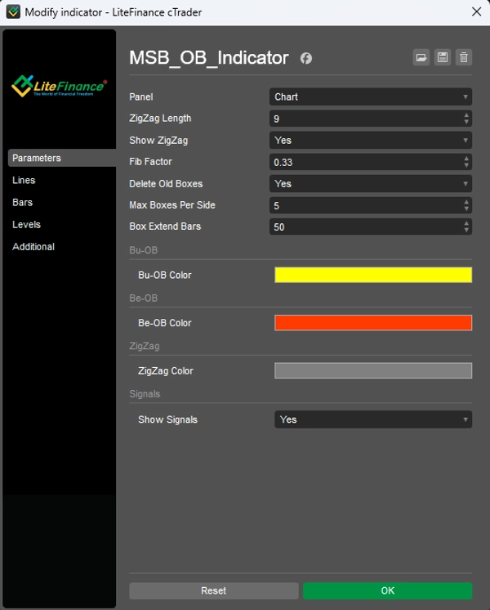Click the ZigZag section header
This screenshot has width=490, height=610.
click(145, 346)
